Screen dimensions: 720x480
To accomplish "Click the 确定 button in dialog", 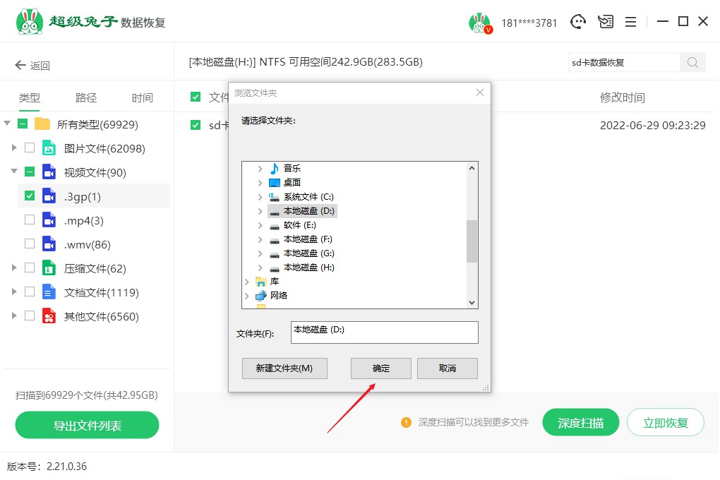I will click(x=380, y=368).
